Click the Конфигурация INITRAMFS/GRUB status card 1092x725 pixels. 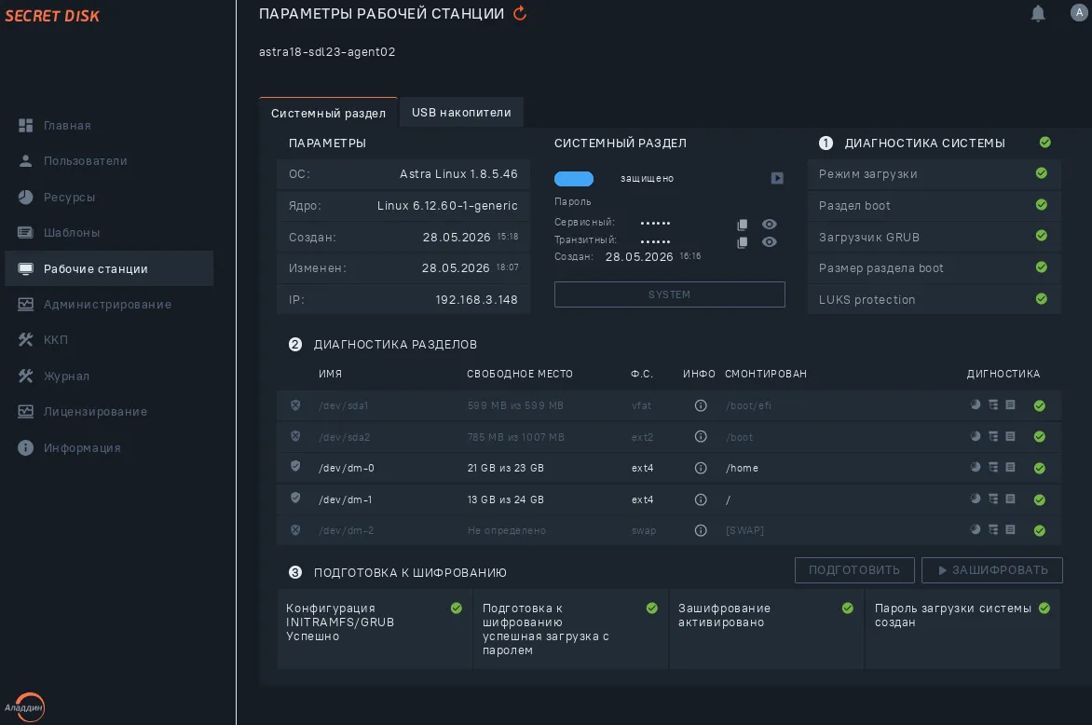tap(375, 629)
